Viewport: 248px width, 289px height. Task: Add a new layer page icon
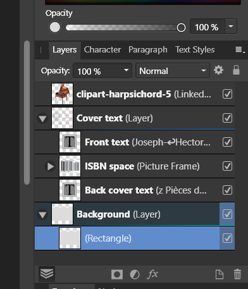point(220,274)
